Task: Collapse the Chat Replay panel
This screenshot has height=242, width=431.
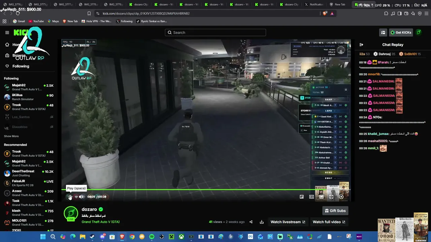Action: [x=361, y=45]
